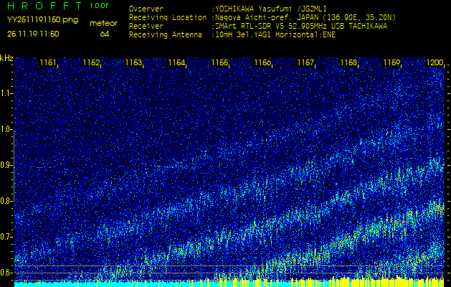Click the 'Receiving Location' label
Image resolution: width=451 pixels, height=287 pixels.
click(x=168, y=17)
